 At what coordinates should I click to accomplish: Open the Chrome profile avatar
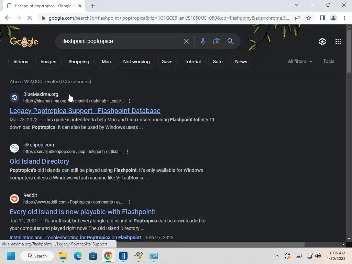(333, 18)
